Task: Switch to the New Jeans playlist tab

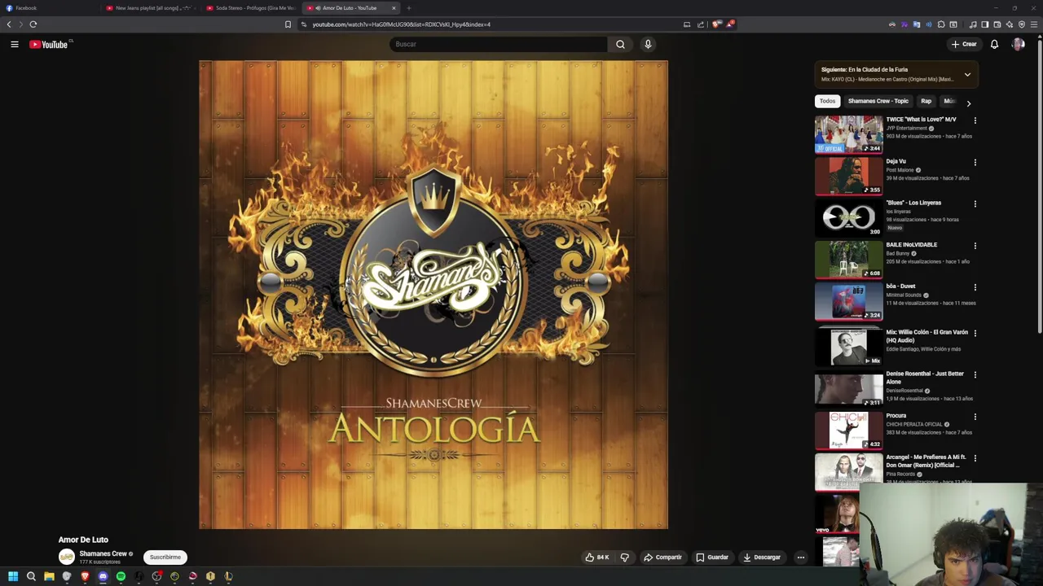Action: tap(151, 8)
